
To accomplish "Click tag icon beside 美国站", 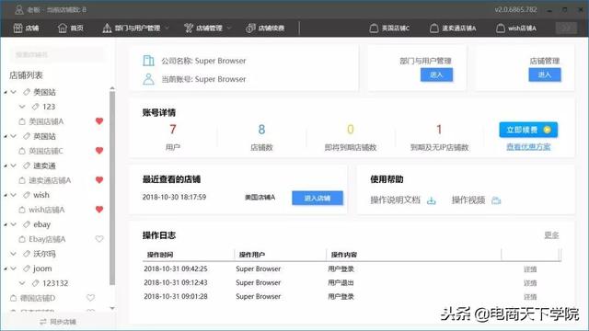I will 27,92.
